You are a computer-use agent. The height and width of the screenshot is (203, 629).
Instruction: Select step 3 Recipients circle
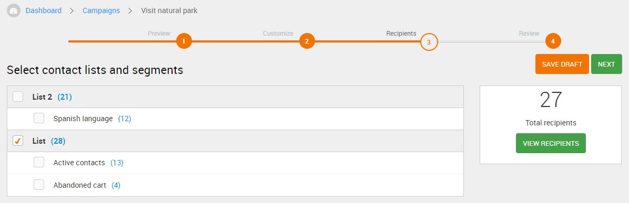[x=429, y=41]
